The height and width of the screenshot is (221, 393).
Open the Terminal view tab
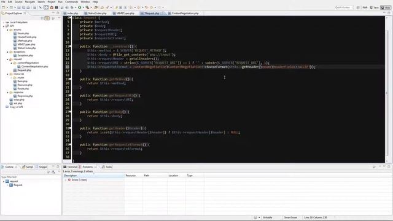pos(70,167)
